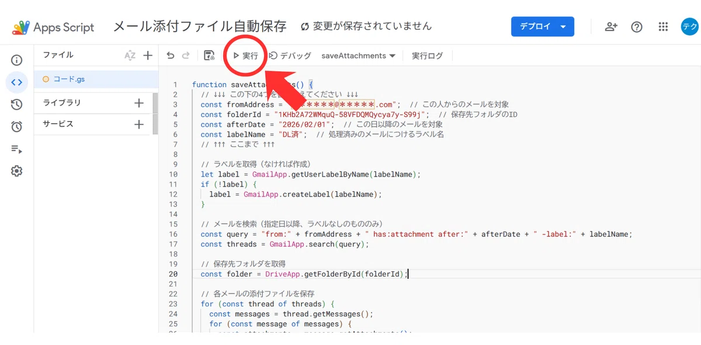Open saveAttachments function dropdown
701x345 pixels.
358,56
